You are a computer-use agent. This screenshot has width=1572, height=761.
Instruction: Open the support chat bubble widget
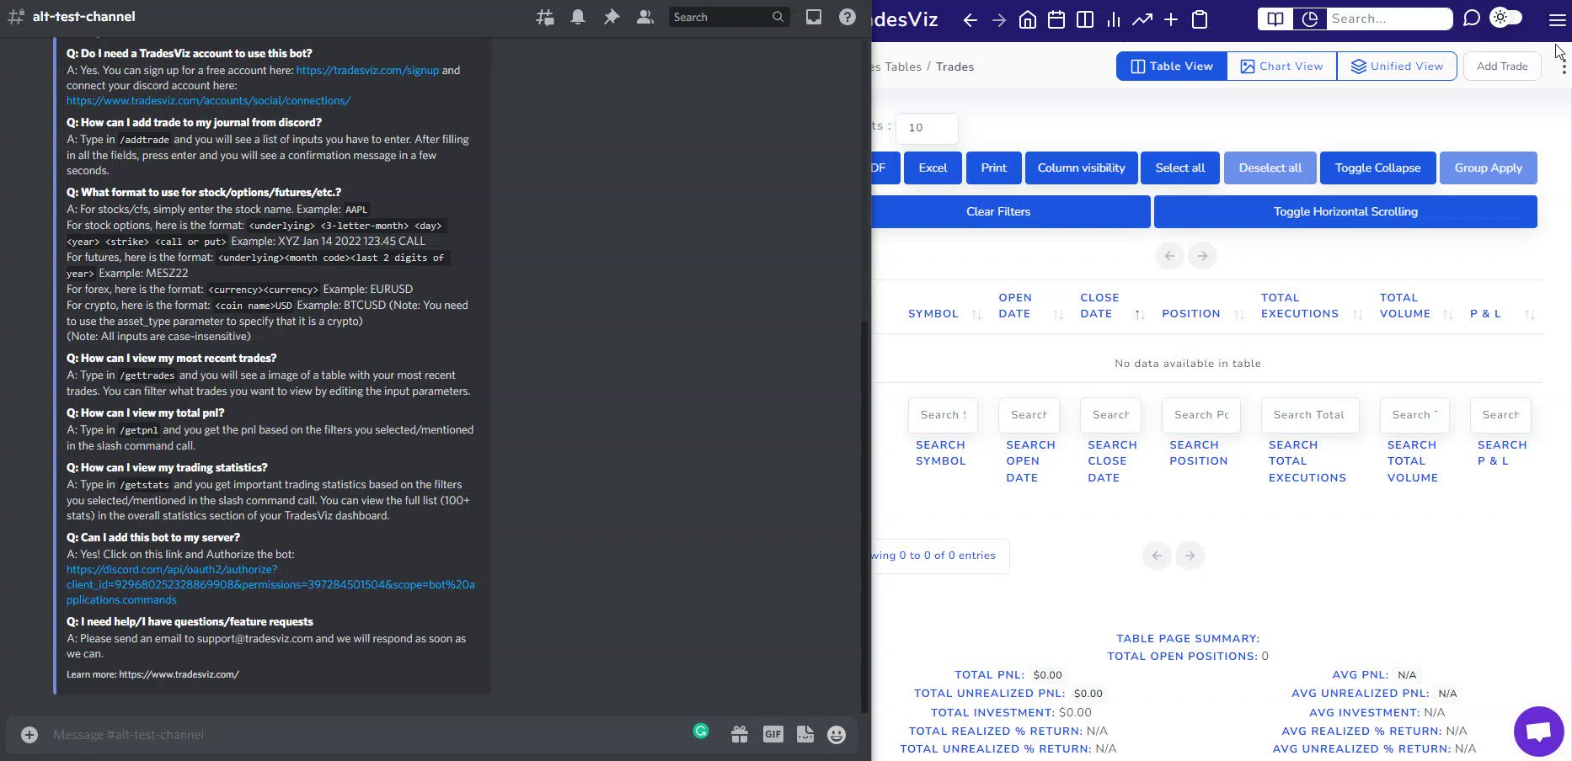tap(1539, 732)
